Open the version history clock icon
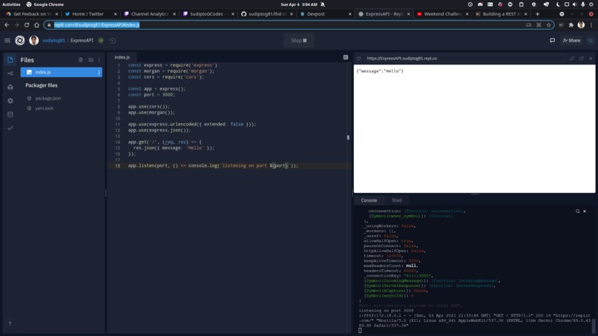 (113, 41)
